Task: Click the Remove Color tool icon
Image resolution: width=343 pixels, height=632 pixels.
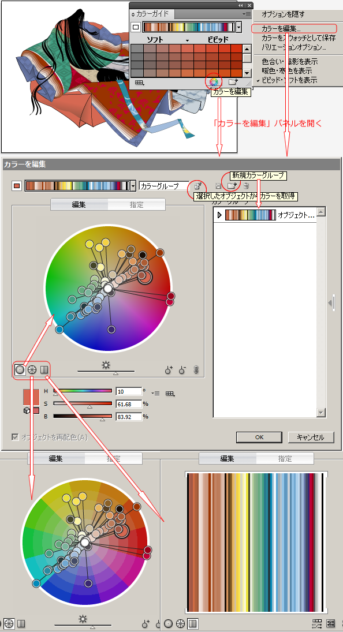Action: pyautogui.click(x=182, y=370)
